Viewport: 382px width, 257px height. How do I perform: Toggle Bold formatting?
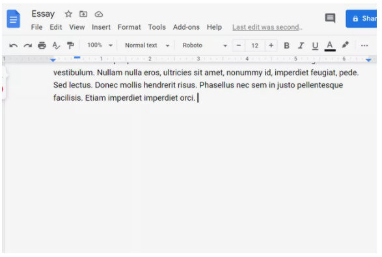pyautogui.click(x=287, y=45)
